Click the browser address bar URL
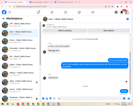Viewport: 133px width, 106px height. coord(31,7)
